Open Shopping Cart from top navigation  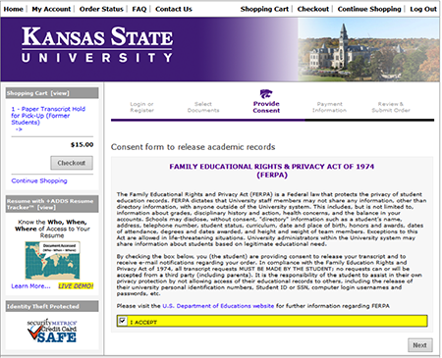point(264,9)
